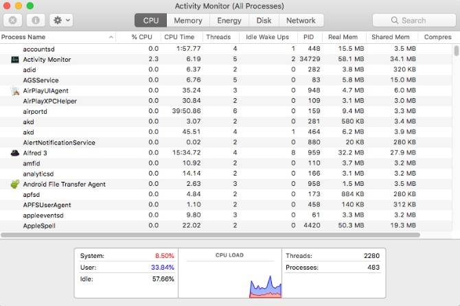Focus the Search input field
Image resolution: width=460 pixels, height=306 pixels.
pyautogui.click(x=414, y=20)
